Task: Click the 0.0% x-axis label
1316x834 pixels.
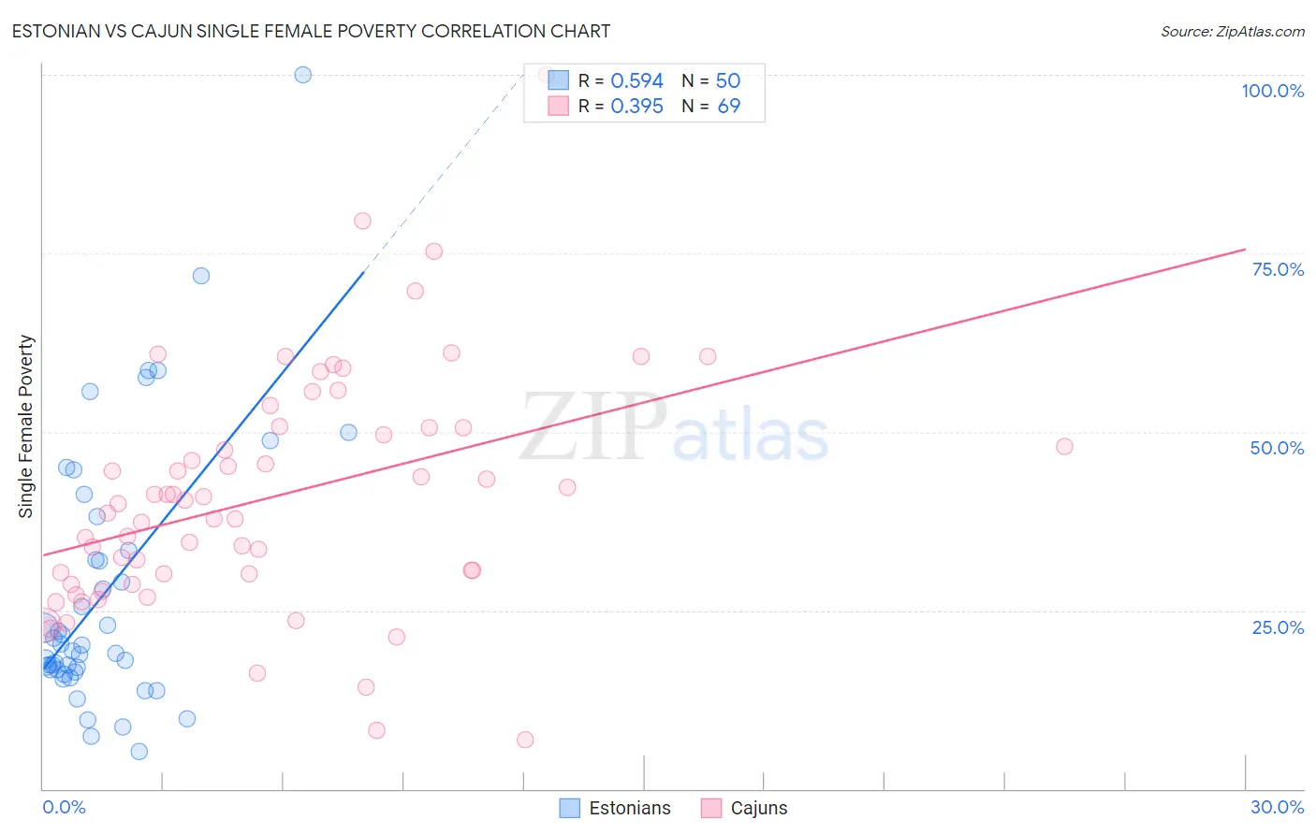Action: point(64,807)
